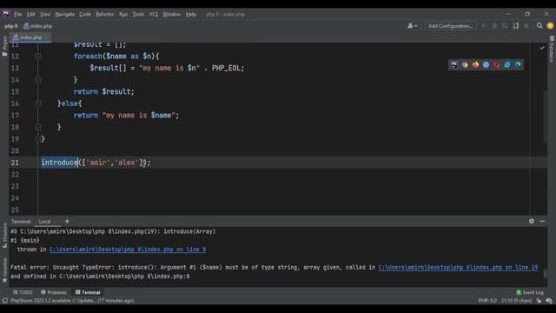Hide the terminal panel with minus icon
Viewport: 556px width, 313px height.
(542, 221)
